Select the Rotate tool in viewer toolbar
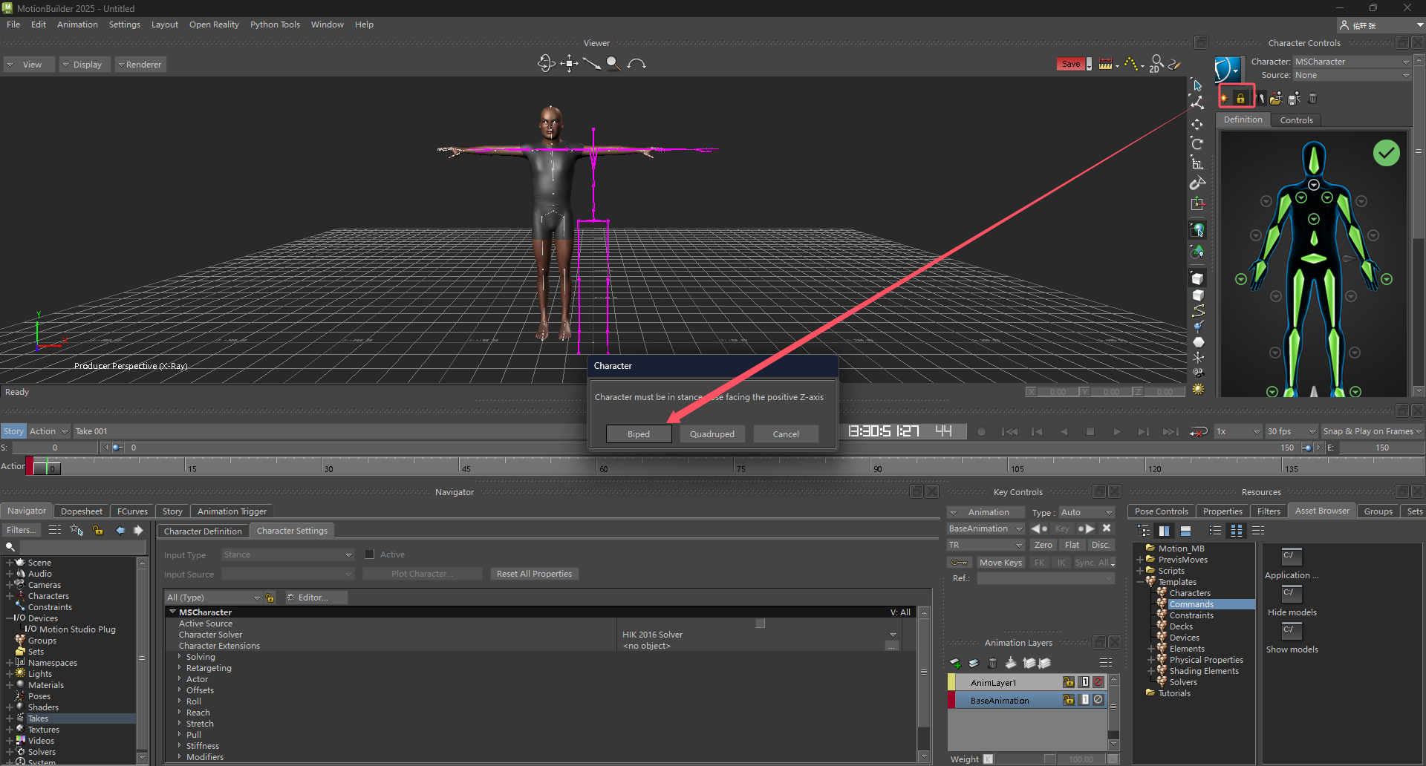The height and width of the screenshot is (766, 1426). 1197,144
